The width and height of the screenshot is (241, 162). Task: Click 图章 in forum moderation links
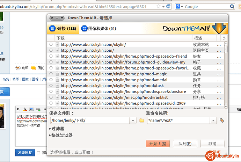[x=25, y=79]
